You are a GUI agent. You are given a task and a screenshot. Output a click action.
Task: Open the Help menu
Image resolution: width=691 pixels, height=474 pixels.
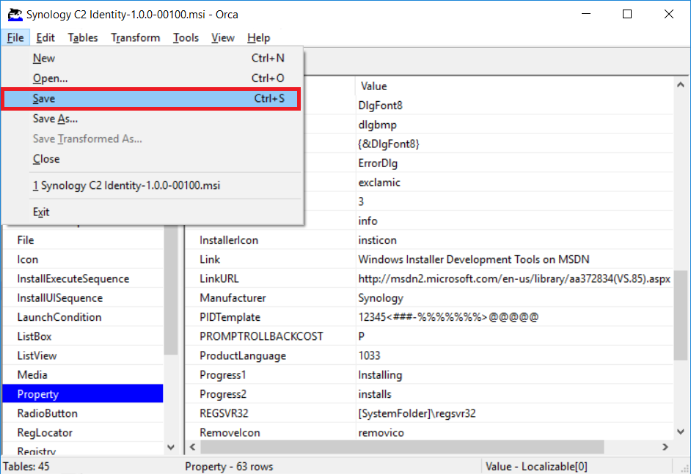(257, 37)
